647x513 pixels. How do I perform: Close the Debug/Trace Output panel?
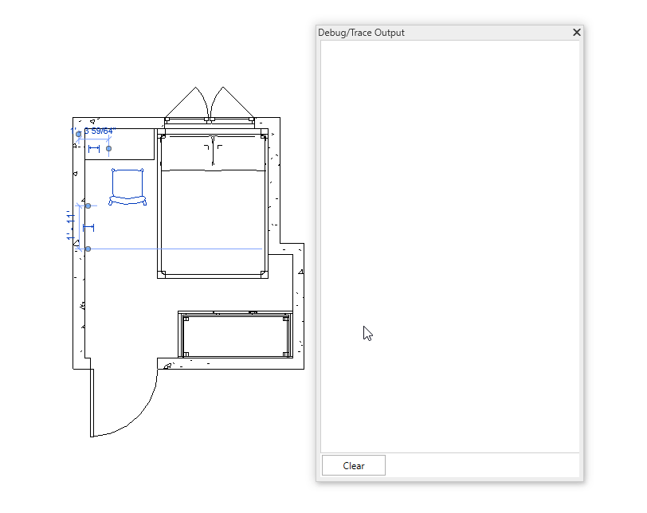(x=577, y=33)
